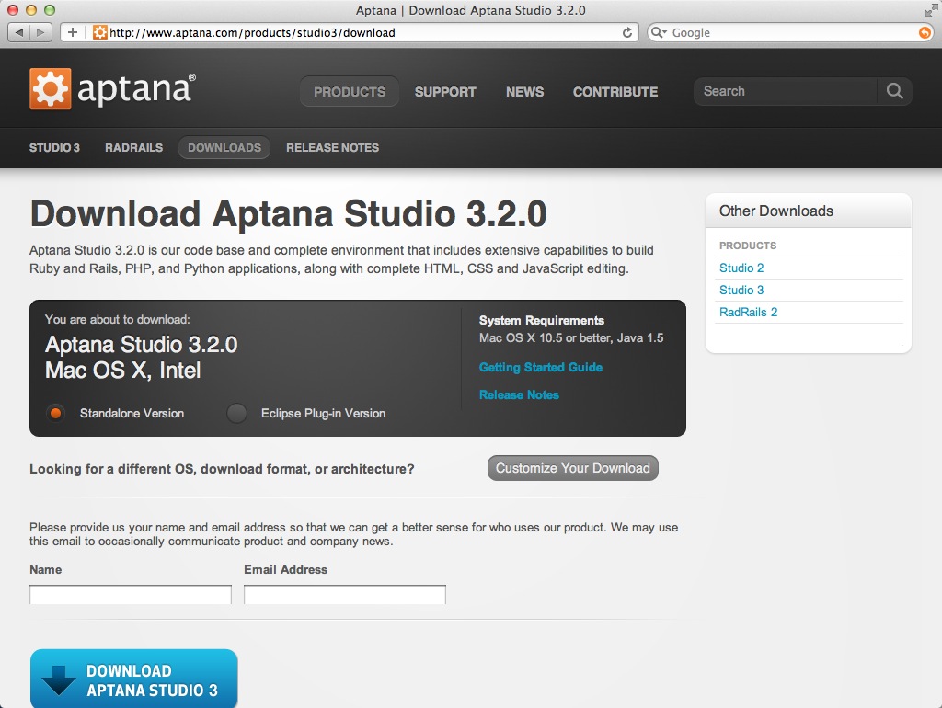Click the aptana wordmark text logo
This screenshot has height=708, width=942.
click(x=136, y=89)
